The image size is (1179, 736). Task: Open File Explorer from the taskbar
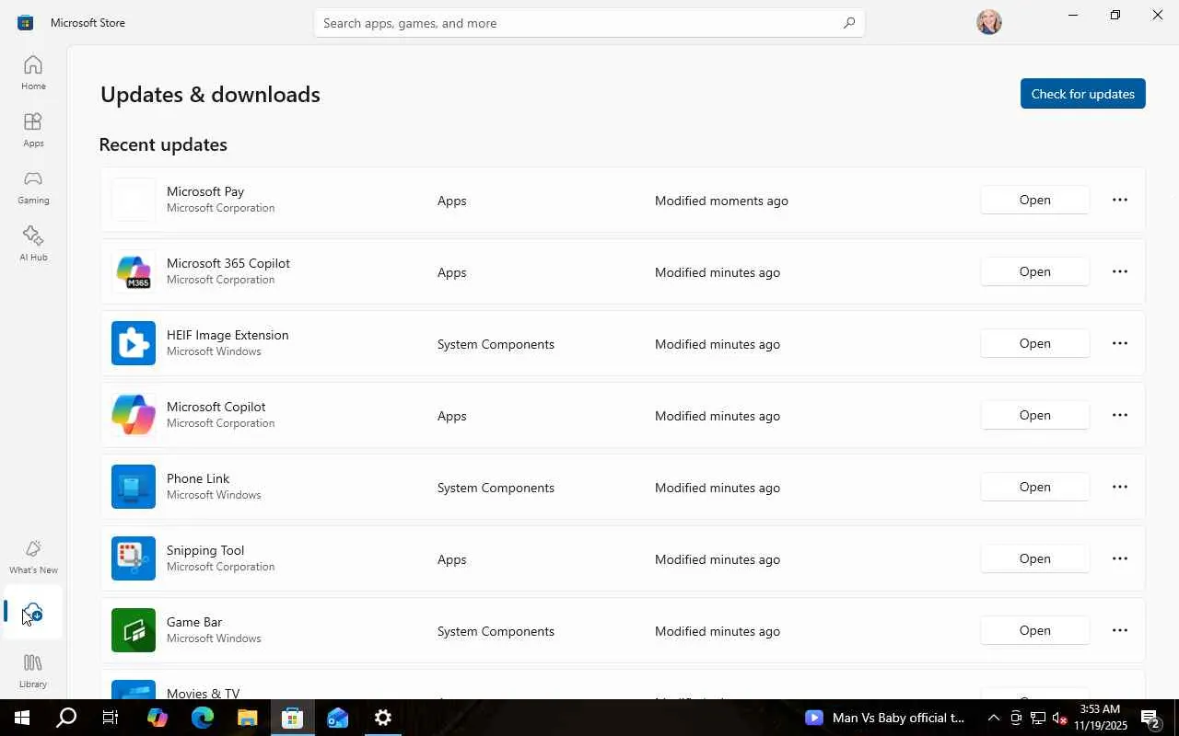click(x=247, y=718)
